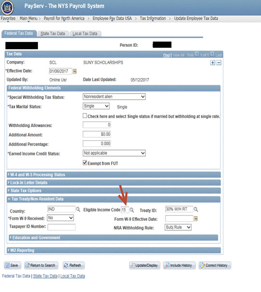Open Local Tax Data bottom link

pyautogui.click(x=73, y=276)
